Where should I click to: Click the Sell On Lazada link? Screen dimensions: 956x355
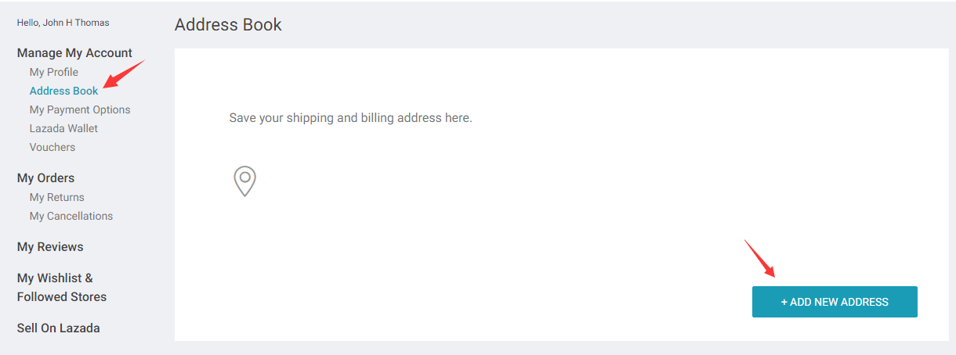click(x=59, y=328)
